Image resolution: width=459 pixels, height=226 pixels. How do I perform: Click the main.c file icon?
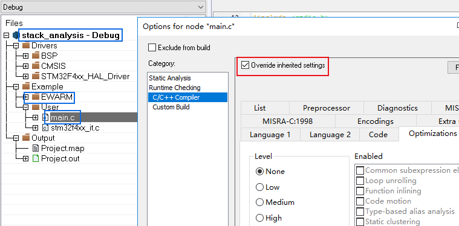point(45,117)
